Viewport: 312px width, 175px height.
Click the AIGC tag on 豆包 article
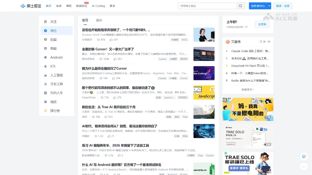tap(184, 40)
